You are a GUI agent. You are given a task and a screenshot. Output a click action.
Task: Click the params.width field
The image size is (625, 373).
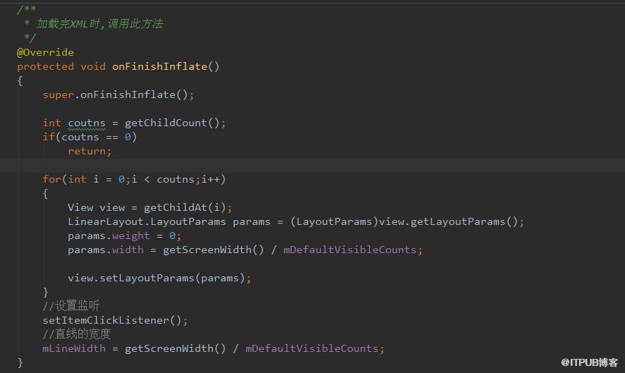click(106, 250)
